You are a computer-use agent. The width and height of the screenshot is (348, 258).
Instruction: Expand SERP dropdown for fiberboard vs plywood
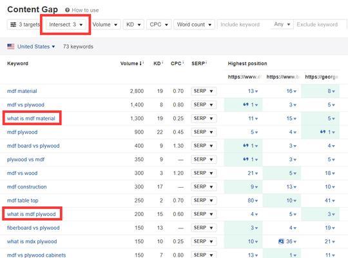point(204,228)
